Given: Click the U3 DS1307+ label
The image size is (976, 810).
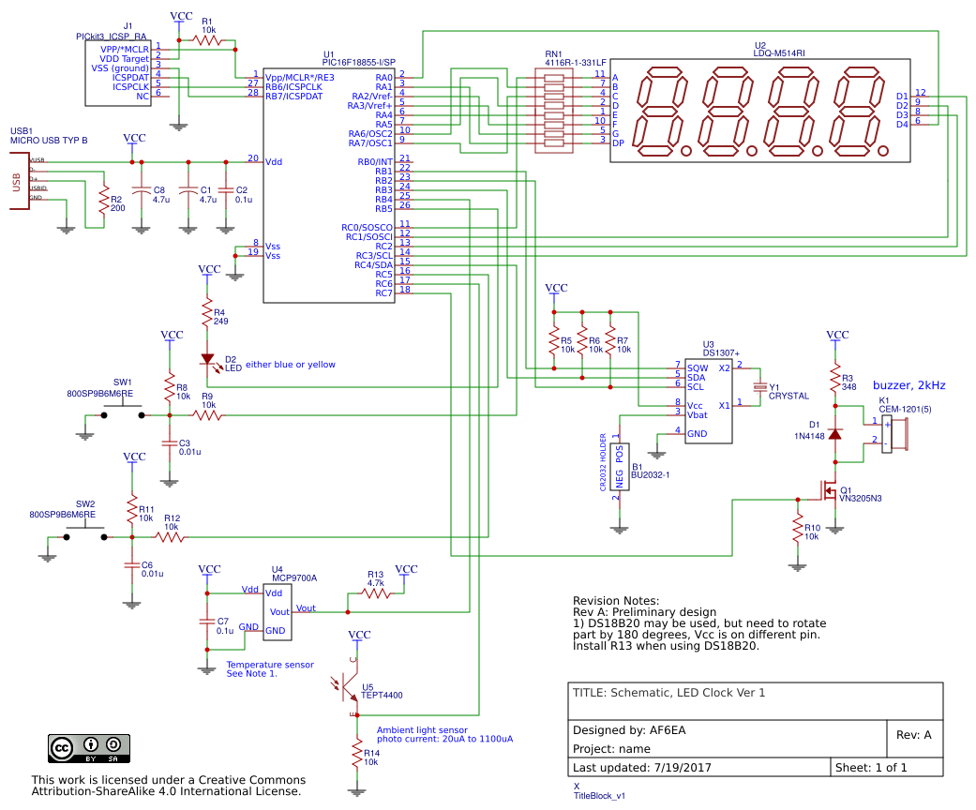Looking at the screenshot, I should click(x=721, y=349).
